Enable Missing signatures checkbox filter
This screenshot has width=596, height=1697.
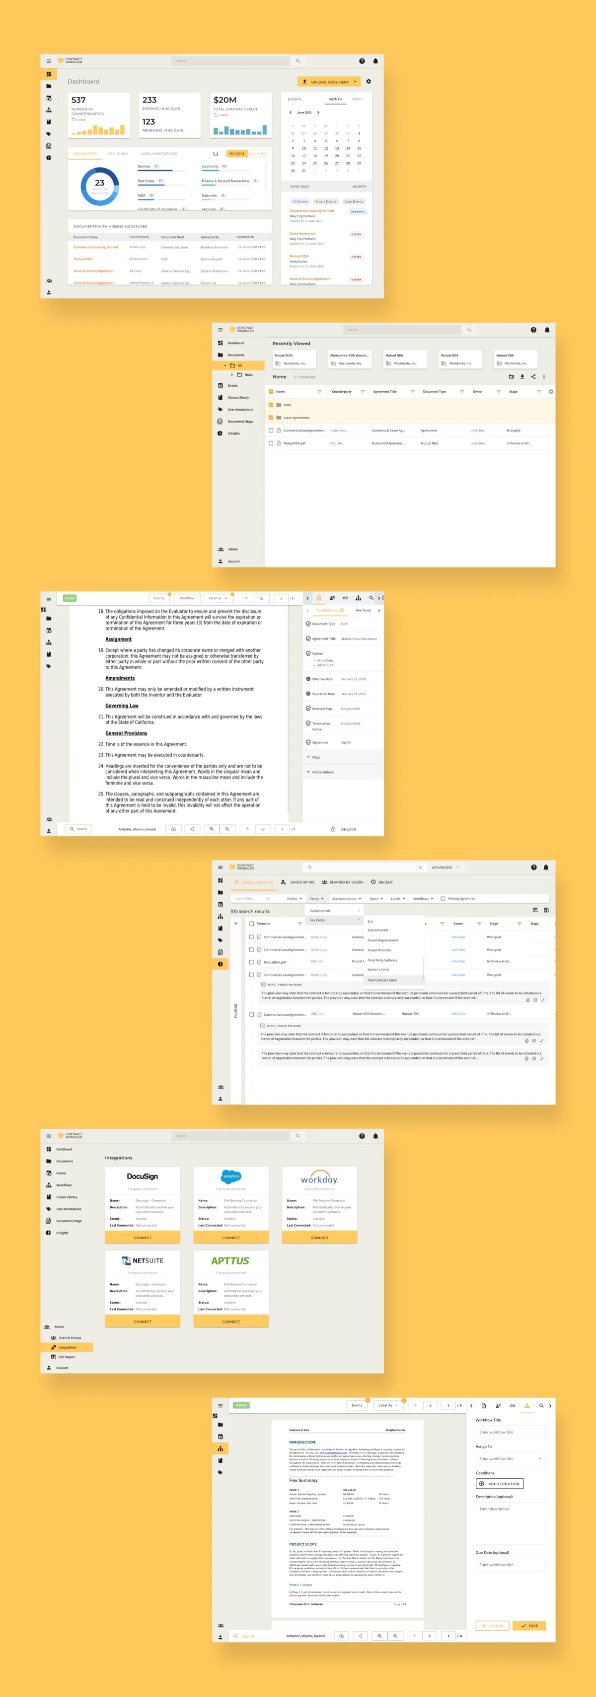coord(443,898)
